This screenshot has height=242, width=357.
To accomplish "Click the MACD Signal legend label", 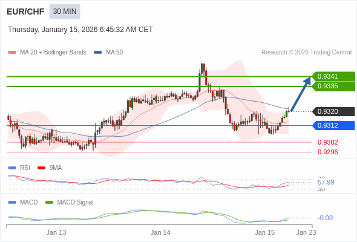I will click(x=76, y=203).
